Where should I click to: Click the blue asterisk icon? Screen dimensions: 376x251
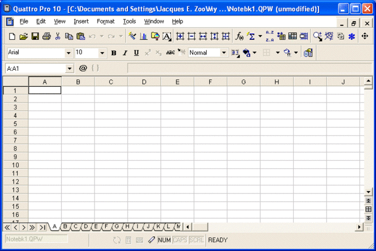352,36
